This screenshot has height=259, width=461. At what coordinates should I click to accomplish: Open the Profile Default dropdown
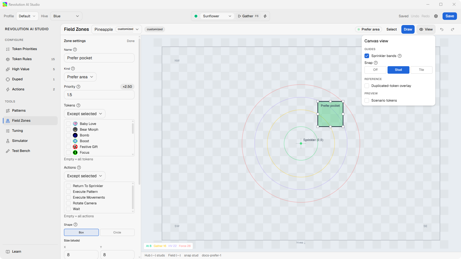(x=27, y=16)
